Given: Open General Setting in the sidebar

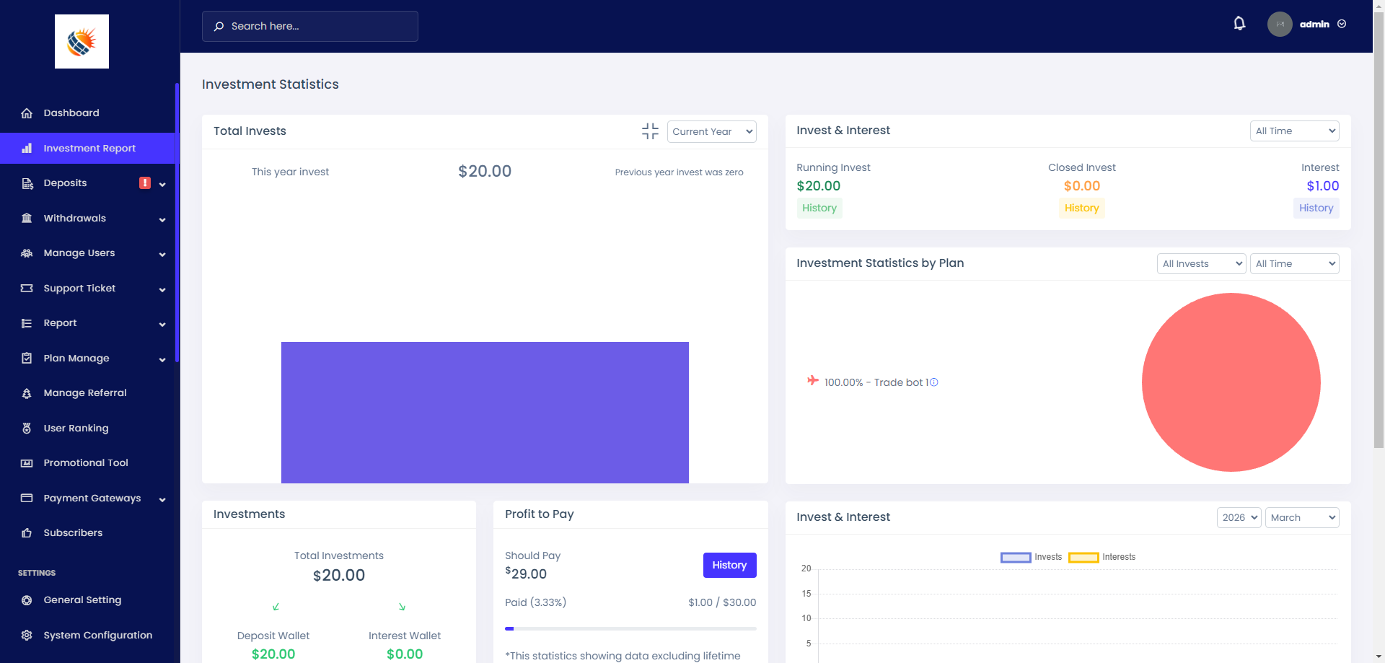Looking at the screenshot, I should tap(82, 600).
